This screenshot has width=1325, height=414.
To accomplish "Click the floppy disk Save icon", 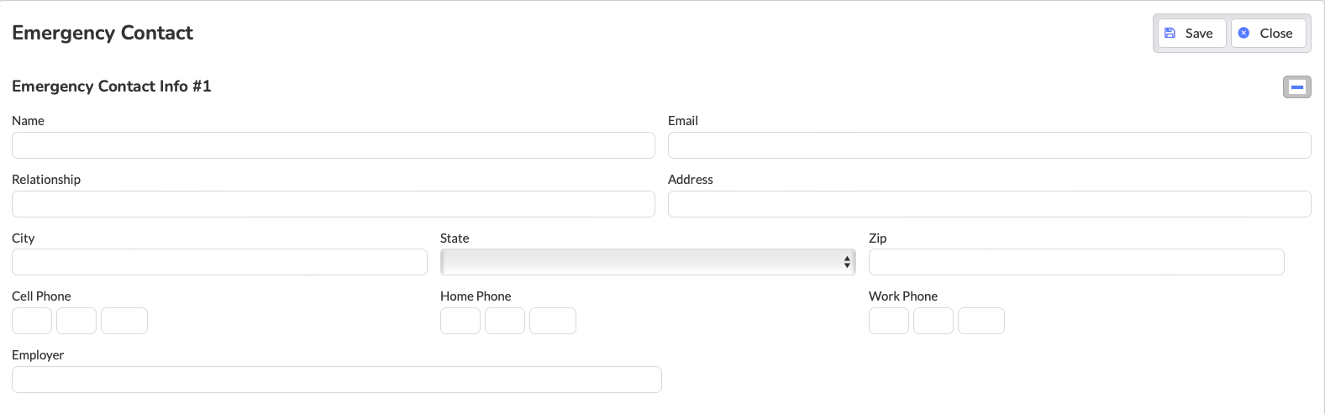I will [1170, 33].
